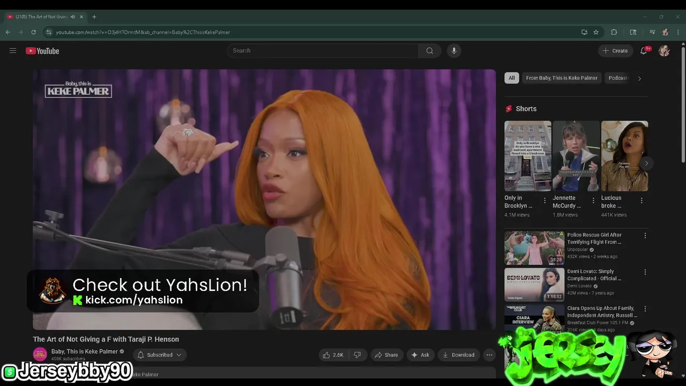This screenshot has height=386, width=686.
Task: Open the YouTube account avatar menu
Action: click(x=664, y=51)
